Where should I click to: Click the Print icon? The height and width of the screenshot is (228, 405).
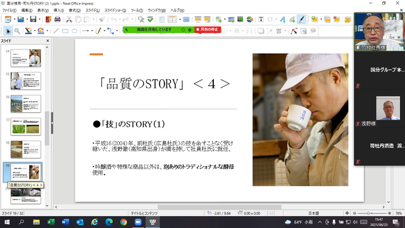[58, 20]
